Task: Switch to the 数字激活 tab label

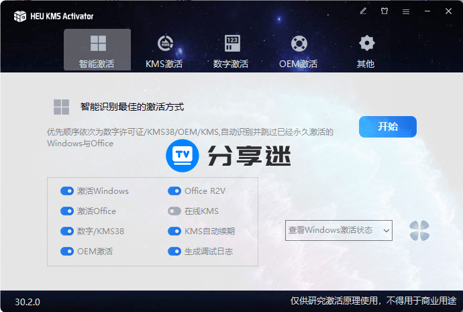Action: click(x=231, y=64)
